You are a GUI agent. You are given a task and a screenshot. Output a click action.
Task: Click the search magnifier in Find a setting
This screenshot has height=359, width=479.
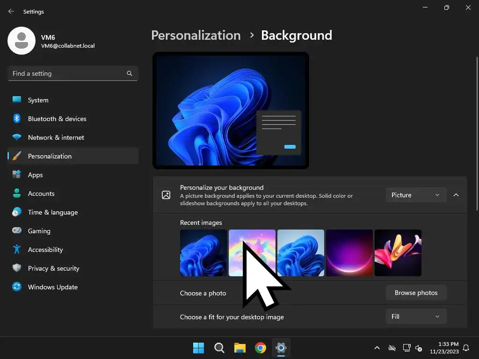click(130, 73)
